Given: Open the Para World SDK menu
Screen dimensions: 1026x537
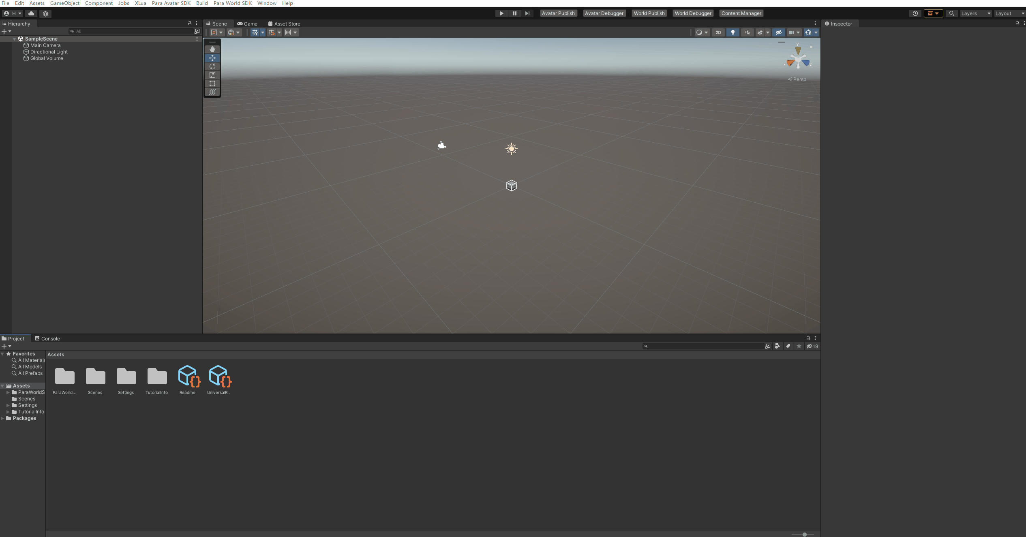Looking at the screenshot, I should pyautogui.click(x=232, y=3).
